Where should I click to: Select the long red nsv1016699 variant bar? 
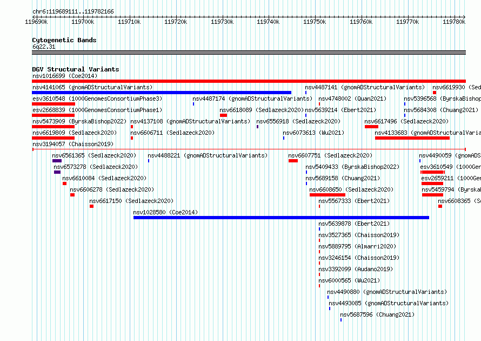(x=249, y=81)
